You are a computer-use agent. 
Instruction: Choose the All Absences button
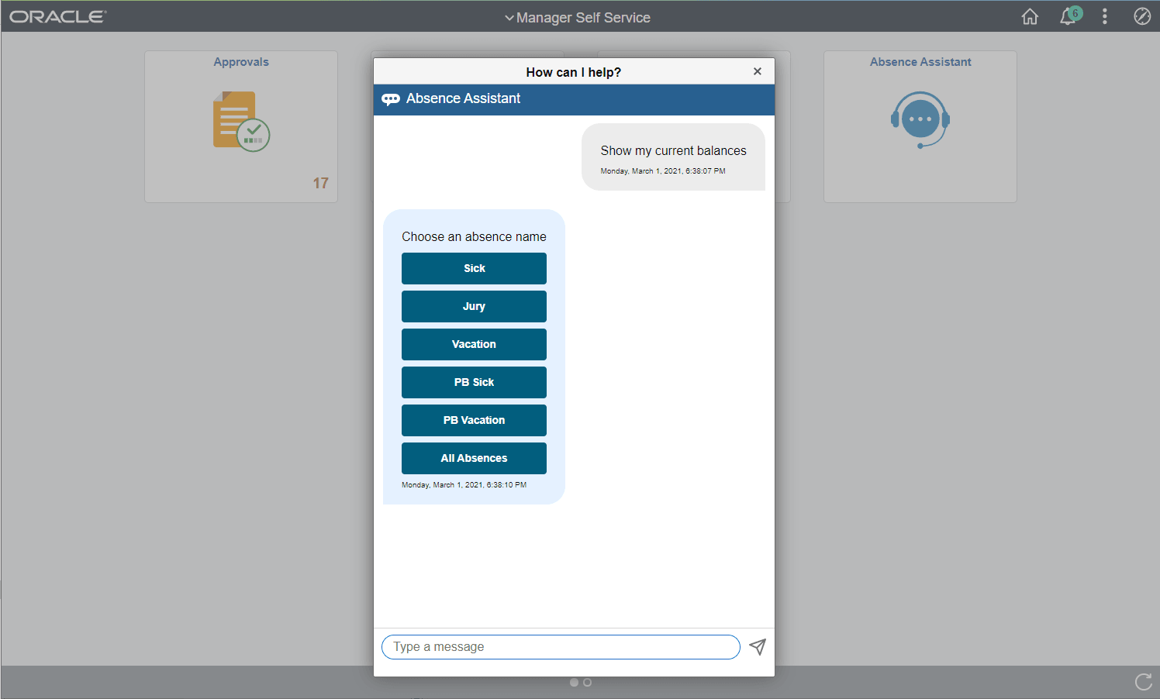coord(474,458)
